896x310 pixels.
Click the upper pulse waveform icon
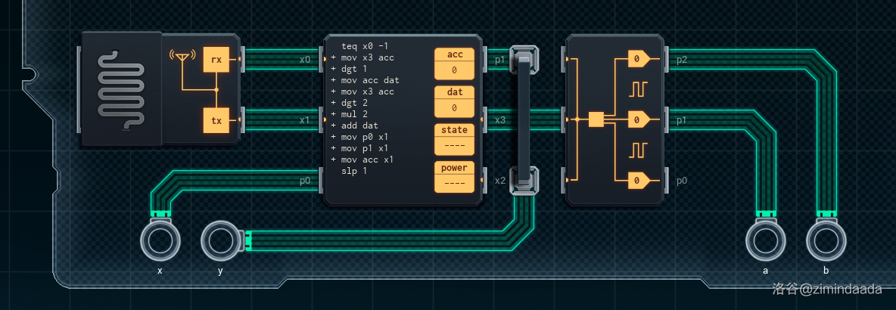636,89
